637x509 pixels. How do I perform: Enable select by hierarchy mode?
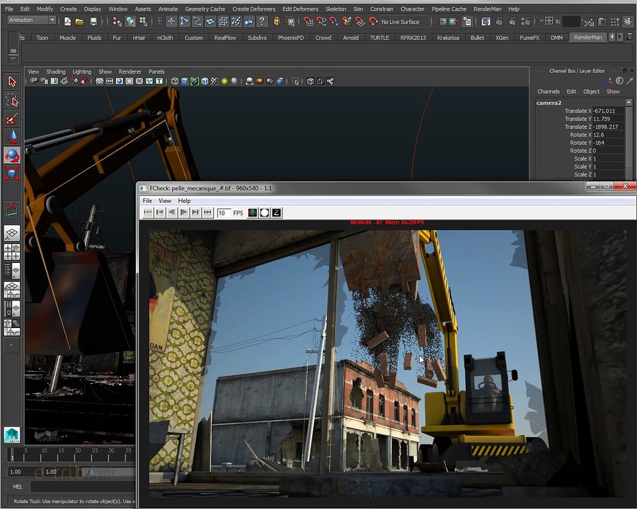[x=117, y=21]
